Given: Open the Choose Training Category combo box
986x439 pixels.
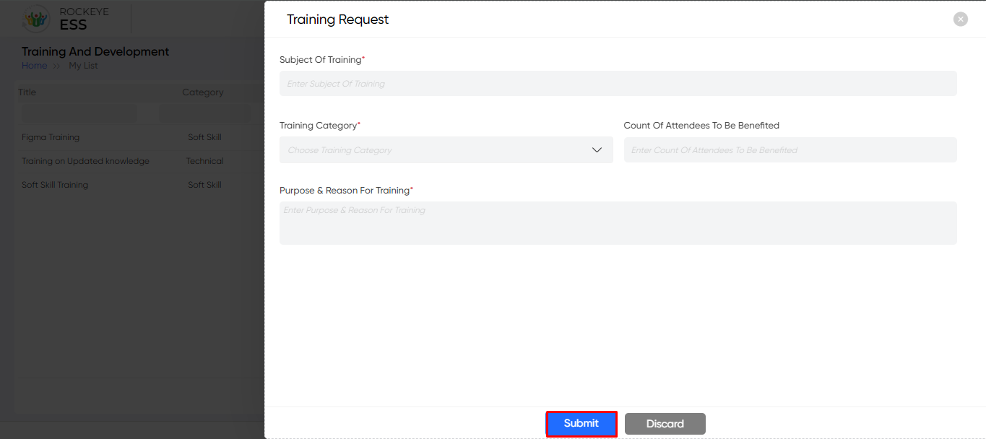Looking at the screenshot, I should click(x=446, y=150).
